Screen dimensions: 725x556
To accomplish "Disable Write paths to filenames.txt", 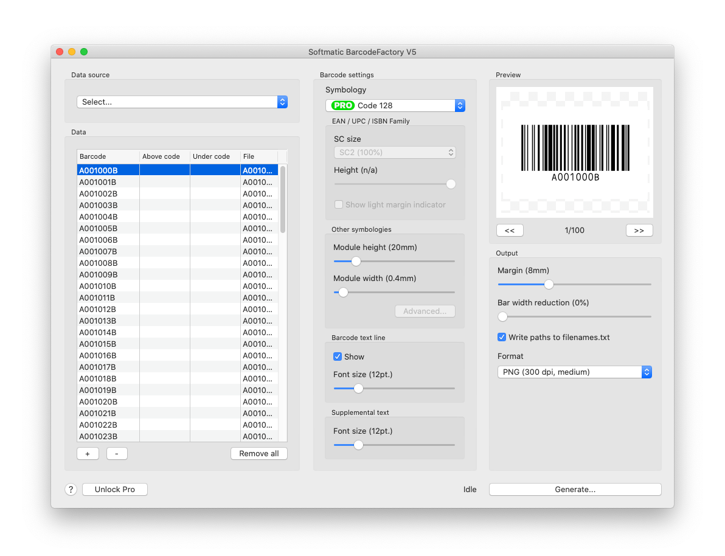I will 502,337.
